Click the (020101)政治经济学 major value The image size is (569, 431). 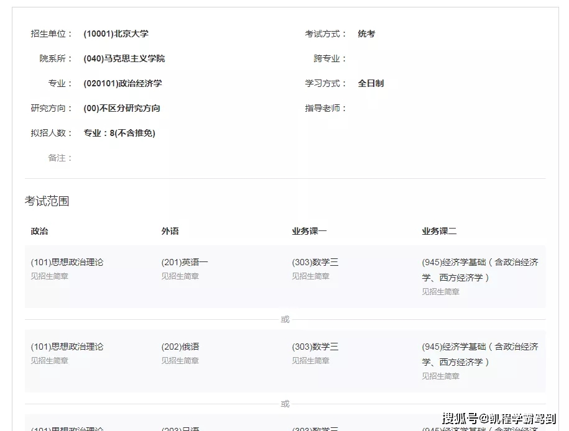[x=123, y=83]
